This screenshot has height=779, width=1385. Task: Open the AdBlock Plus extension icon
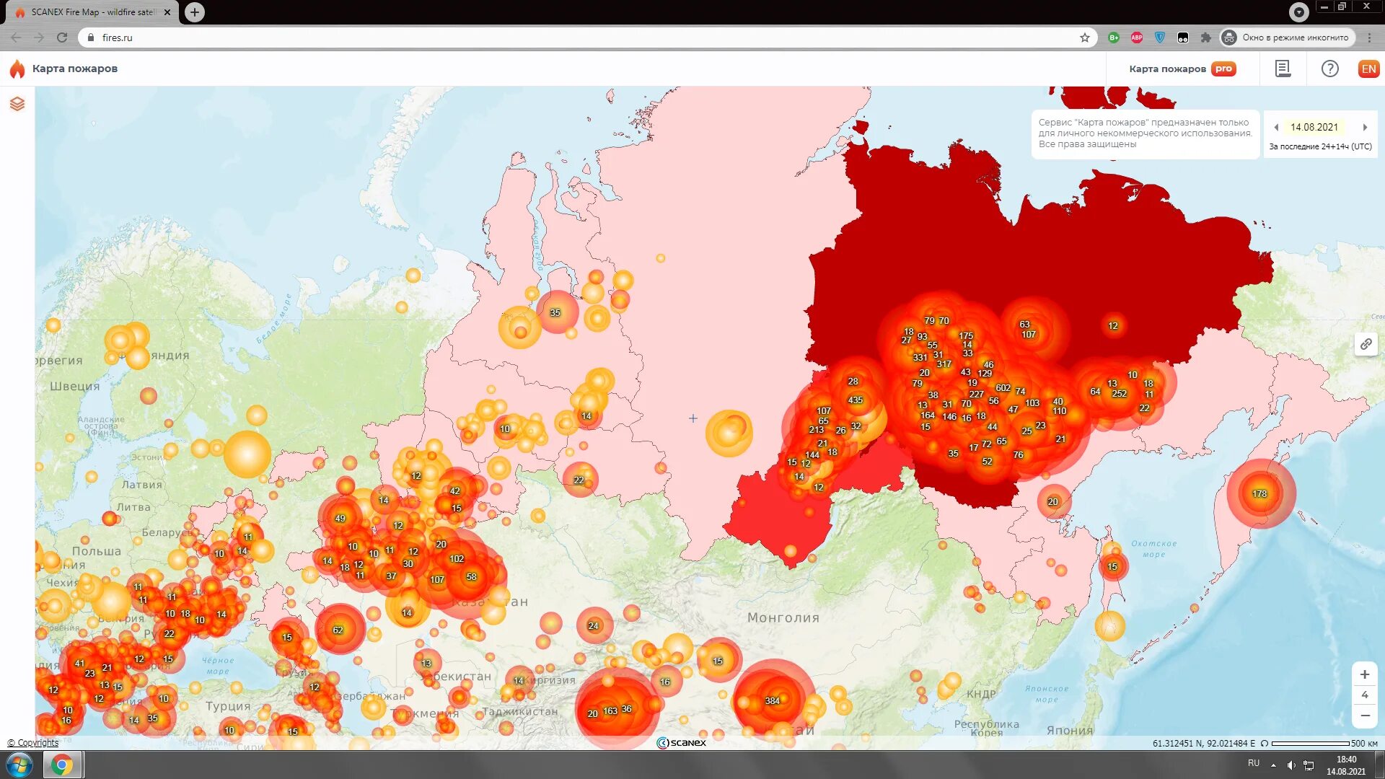(x=1137, y=38)
